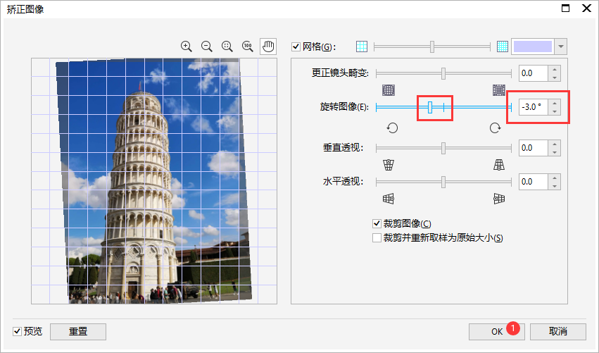
Task: Decrease lens distortion with down stepper
Action: pyautogui.click(x=555, y=78)
